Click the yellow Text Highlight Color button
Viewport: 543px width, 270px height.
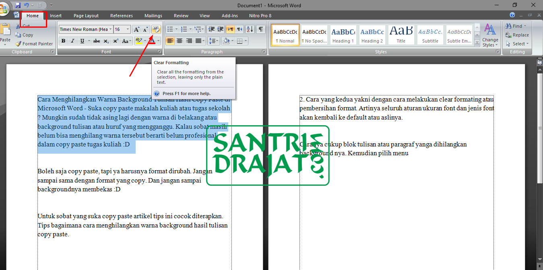point(138,41)
